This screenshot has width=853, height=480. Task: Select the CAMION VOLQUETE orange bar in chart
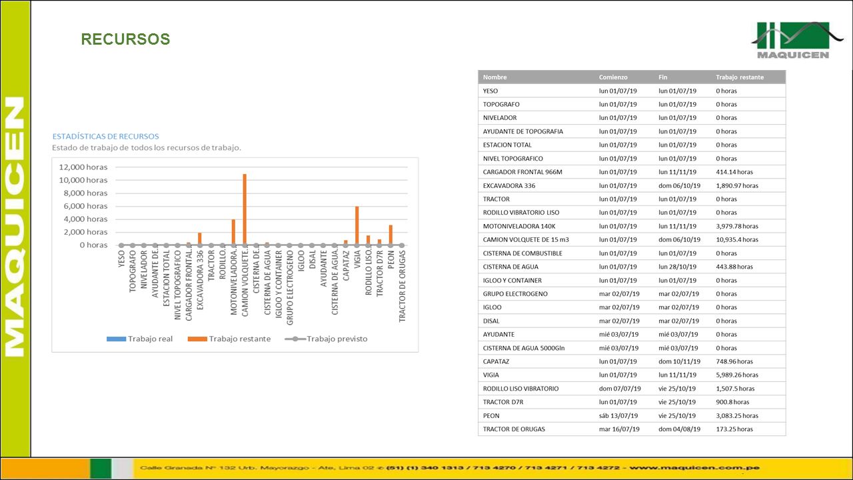point(245,209)
